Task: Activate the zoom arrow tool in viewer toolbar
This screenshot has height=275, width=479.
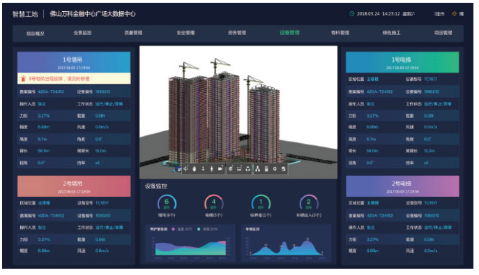Action: coord(203,169)
